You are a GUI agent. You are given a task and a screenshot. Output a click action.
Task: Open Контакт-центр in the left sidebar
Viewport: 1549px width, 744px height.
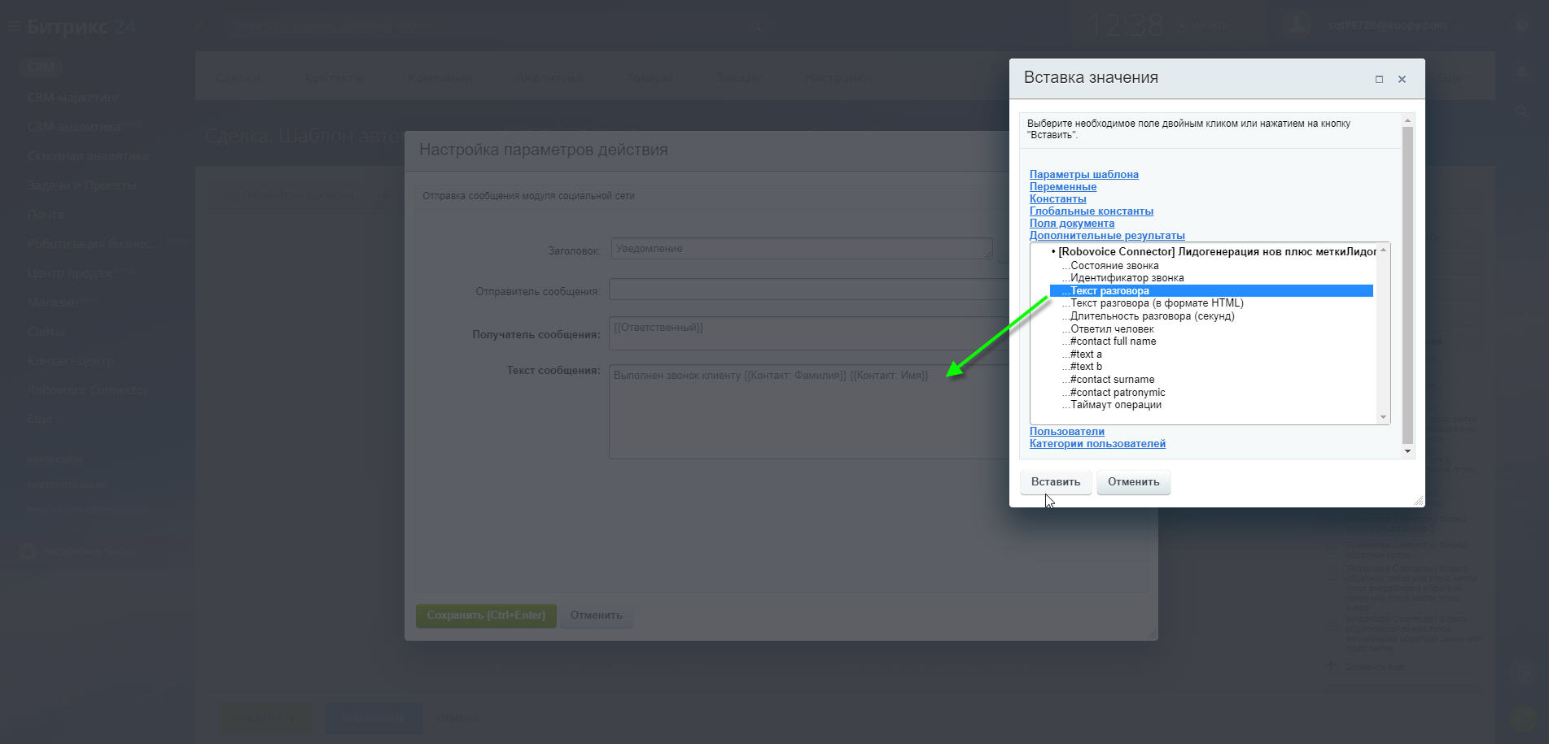pyautogui.click(x=71, y=361)
